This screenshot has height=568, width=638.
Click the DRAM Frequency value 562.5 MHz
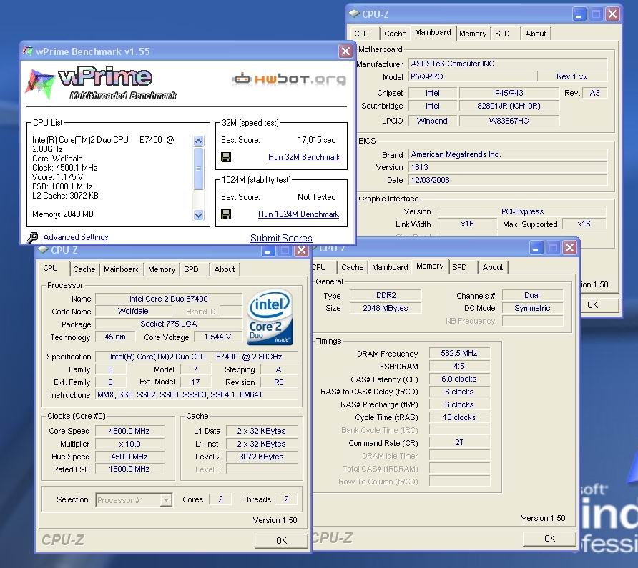(x=459, y=354)
